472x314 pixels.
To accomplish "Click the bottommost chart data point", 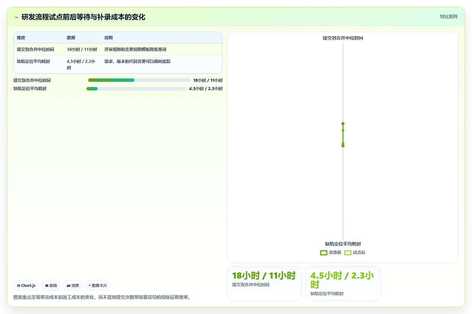I will tap(343, 146).
